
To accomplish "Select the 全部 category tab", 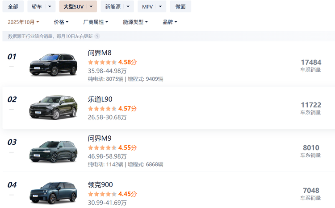I will click(x=13, y=7).
